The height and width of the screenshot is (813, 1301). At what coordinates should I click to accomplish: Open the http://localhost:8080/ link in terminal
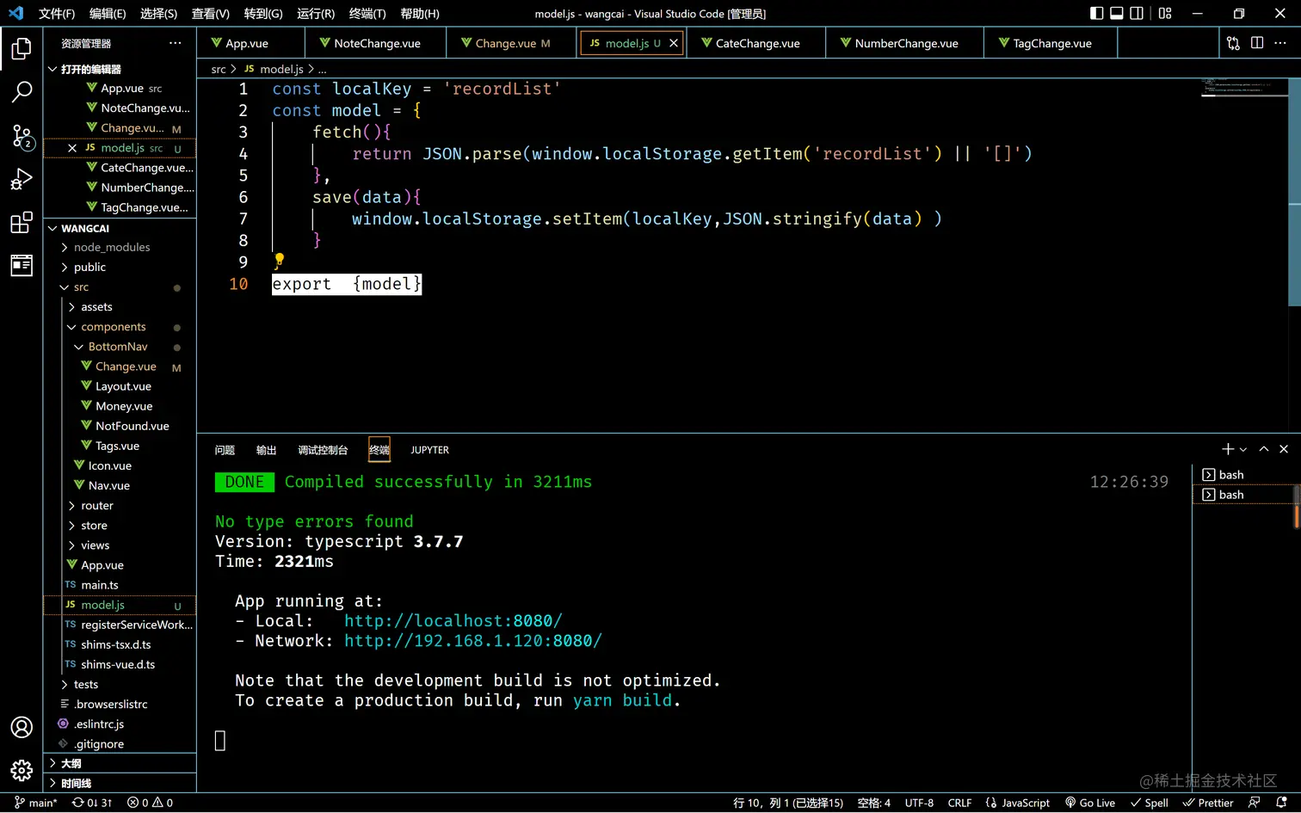(453, 621)
